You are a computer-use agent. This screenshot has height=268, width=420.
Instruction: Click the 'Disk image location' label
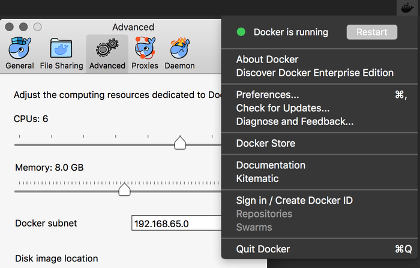pos(56,258)
